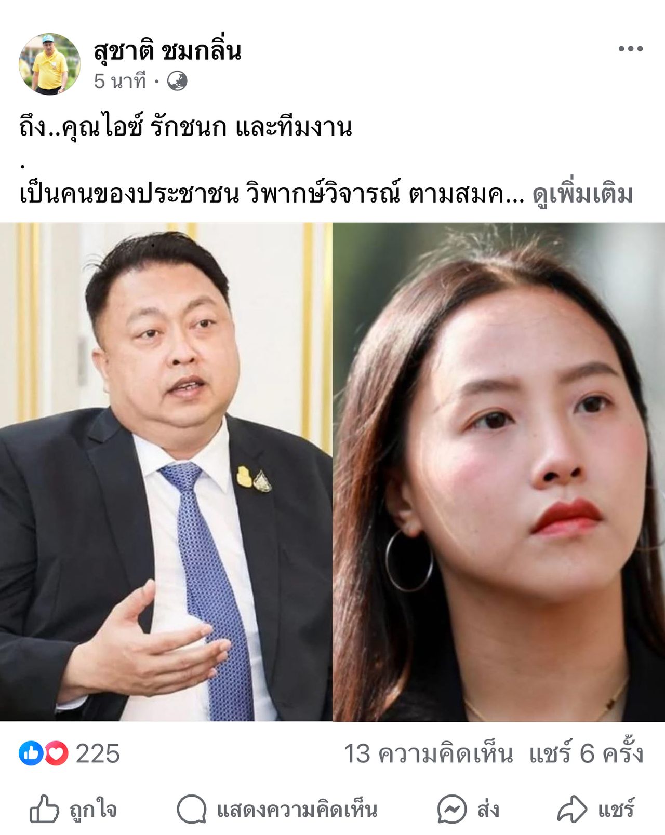665x835 pixels.
Task: Click the red heart reaction emoji
Action: [x=56, y=753]
